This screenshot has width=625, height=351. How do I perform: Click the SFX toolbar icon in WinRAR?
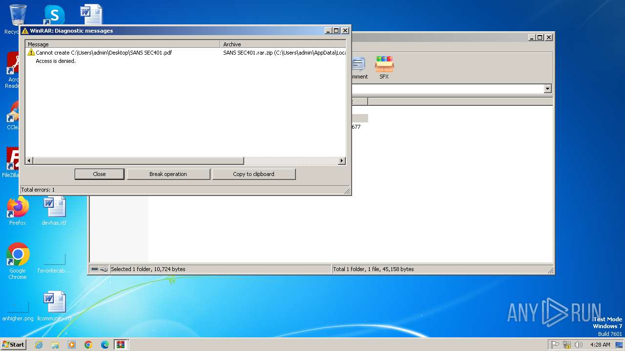[384, 68]
